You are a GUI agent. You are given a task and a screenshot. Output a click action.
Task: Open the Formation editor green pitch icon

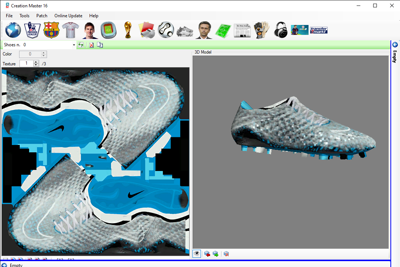(223, 30)
